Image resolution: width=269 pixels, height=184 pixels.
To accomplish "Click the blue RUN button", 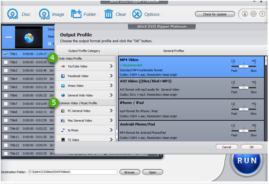I will click(x=247, y=161).
